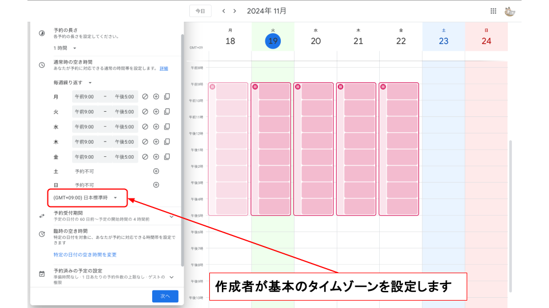The height and width of the screenshot is (308, 549).
Task: Mark Monday as unavailable with its block icon
Action: pos(145,97)
